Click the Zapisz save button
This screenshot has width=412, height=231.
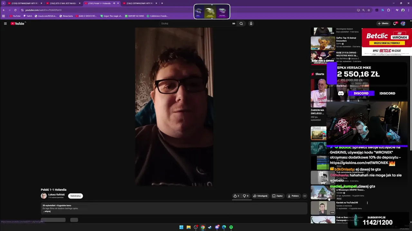(x=277, y=196)
